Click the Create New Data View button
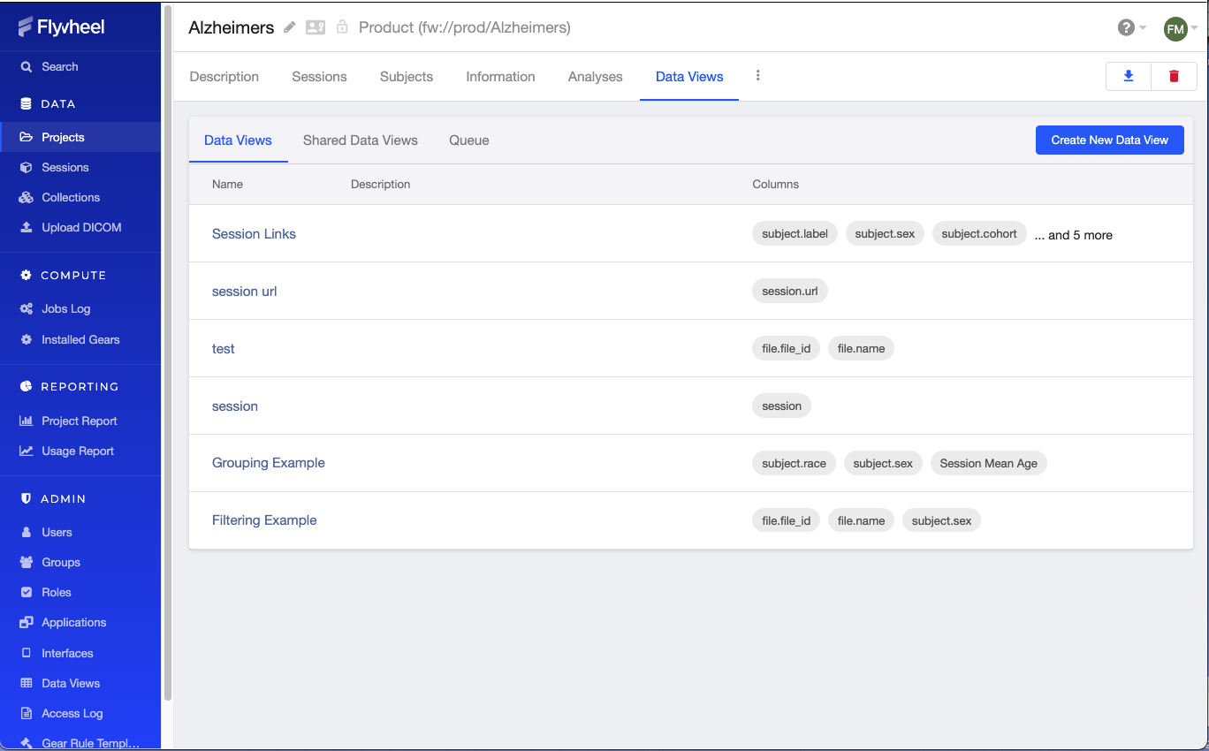This screenshot has width=1209, height=751. pos(1109,140)
